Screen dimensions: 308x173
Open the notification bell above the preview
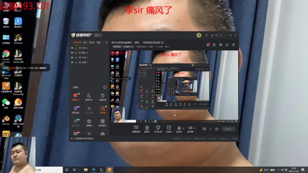(x=227, y=45)
